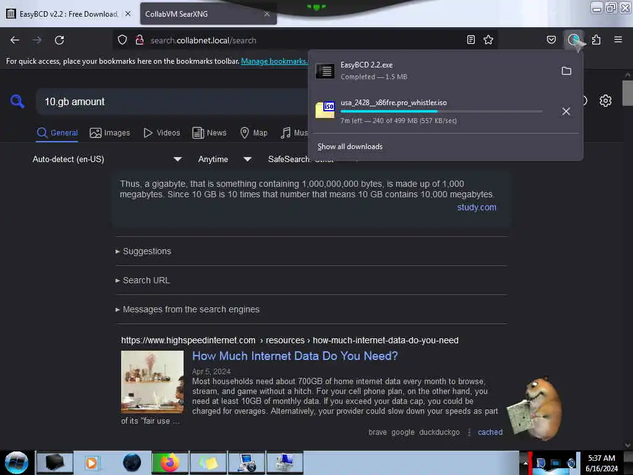Open the study.com source link
Screen dimensions: 633x475
pyautogui.click(x=477, y=207)
